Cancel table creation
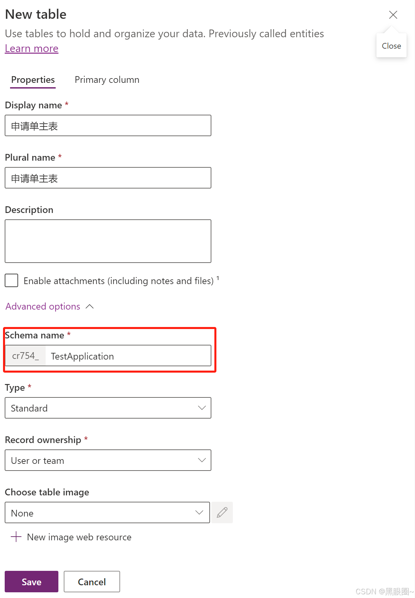The height and width of the screenshot is (598, 415). 92,582
